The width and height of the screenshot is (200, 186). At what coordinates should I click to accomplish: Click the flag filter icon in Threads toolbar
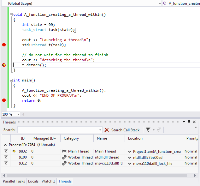click(148, 130)
